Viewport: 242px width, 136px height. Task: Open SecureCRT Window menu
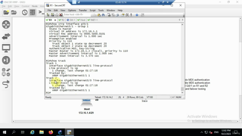111,10
